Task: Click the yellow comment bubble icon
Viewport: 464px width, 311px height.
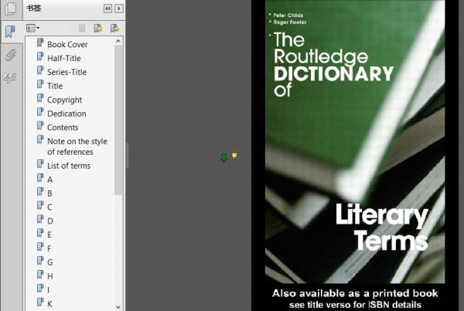Action: 234,155
